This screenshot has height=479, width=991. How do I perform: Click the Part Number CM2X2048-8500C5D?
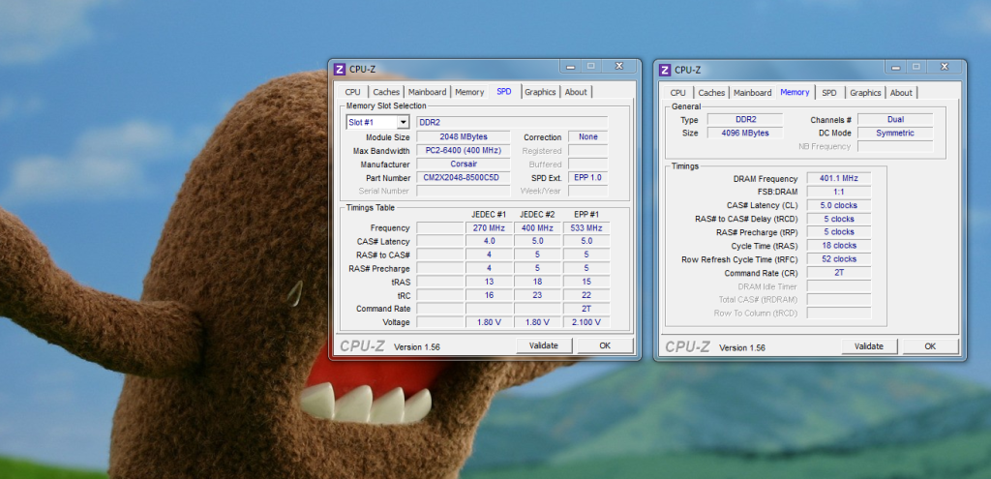(x=464, y=178)
